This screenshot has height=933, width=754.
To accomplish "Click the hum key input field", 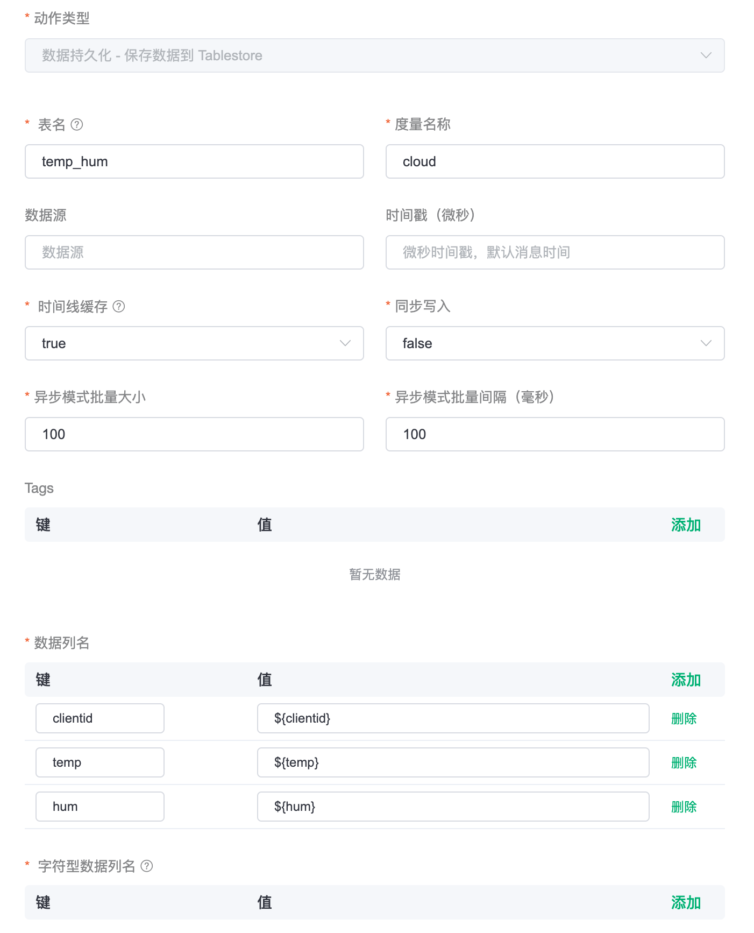I will click(x=100, y=807).
